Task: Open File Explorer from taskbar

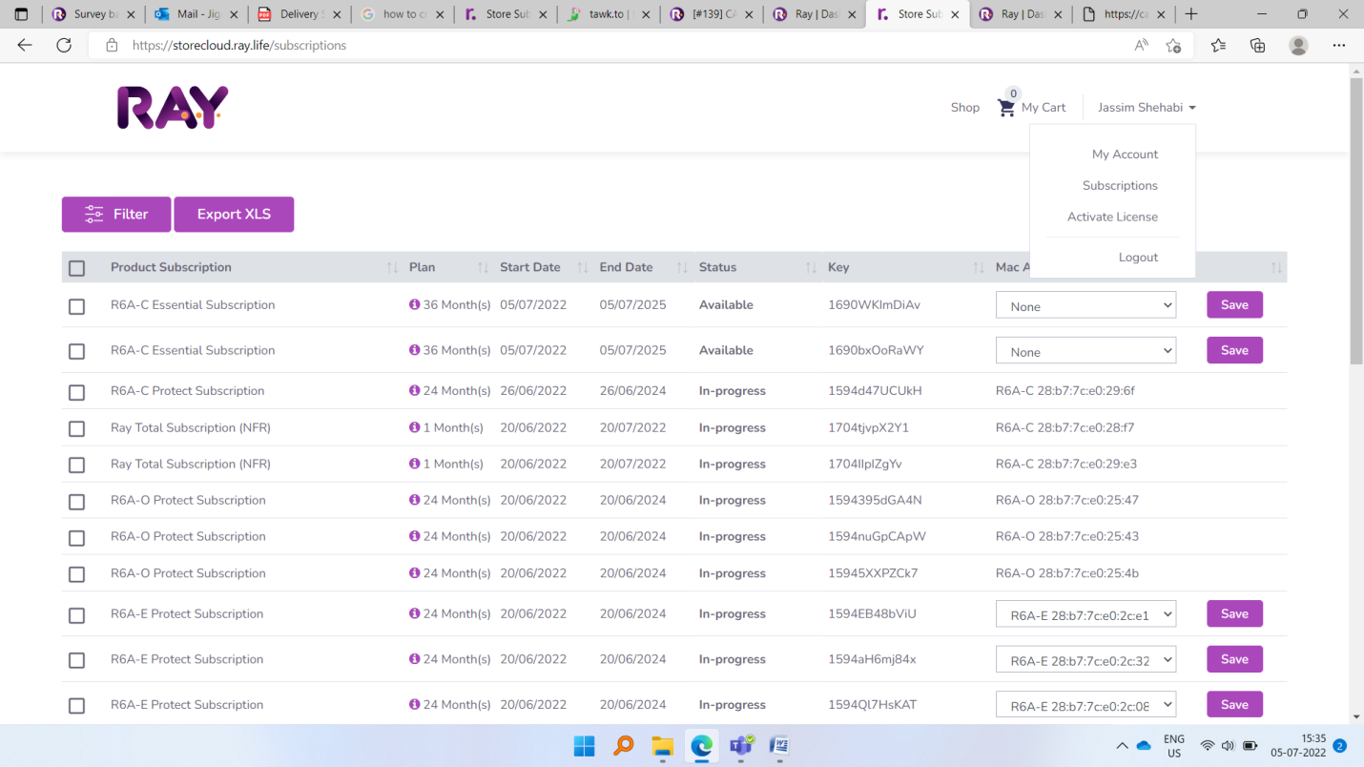Action: click(x=662, y=746)
